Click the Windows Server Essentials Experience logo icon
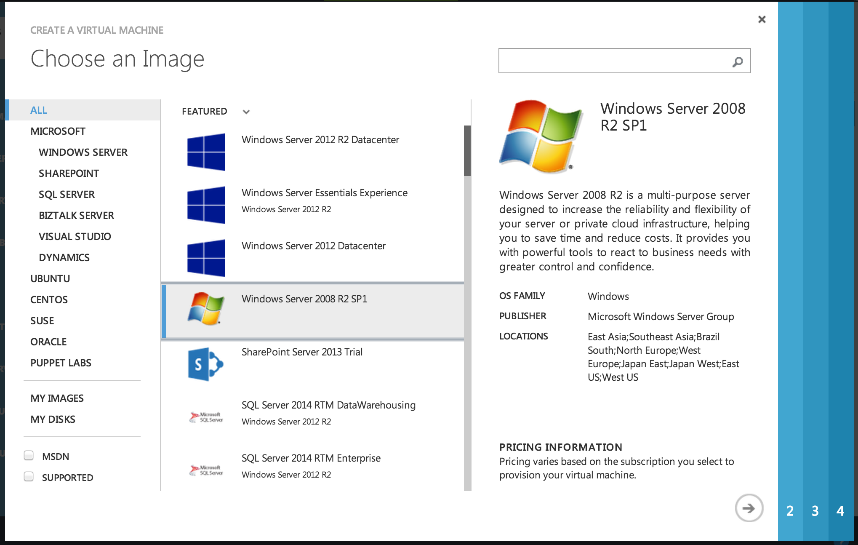 206,205
